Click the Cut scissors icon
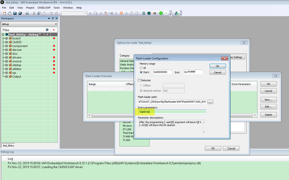289x180 pixels. coord(34,13)
